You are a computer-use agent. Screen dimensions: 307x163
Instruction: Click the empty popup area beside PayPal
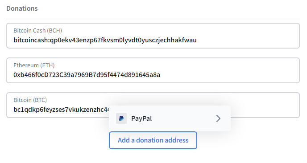(184, 118)
